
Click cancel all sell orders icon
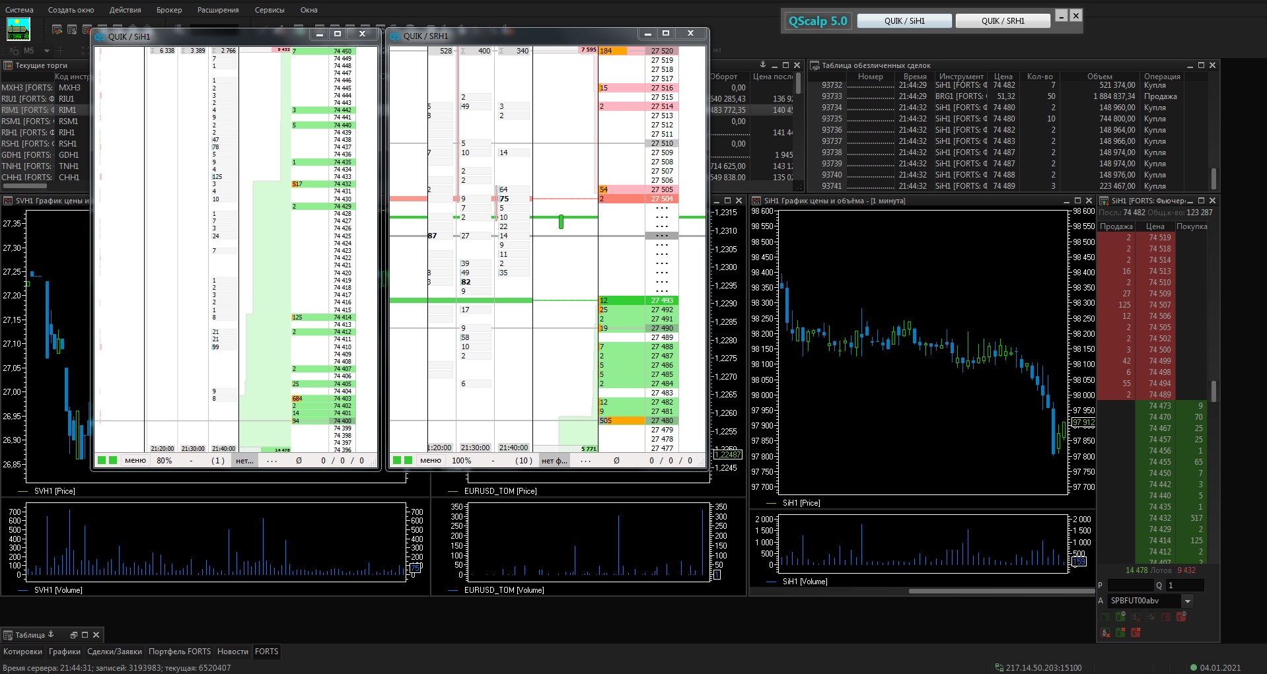tap(1136, 632)
